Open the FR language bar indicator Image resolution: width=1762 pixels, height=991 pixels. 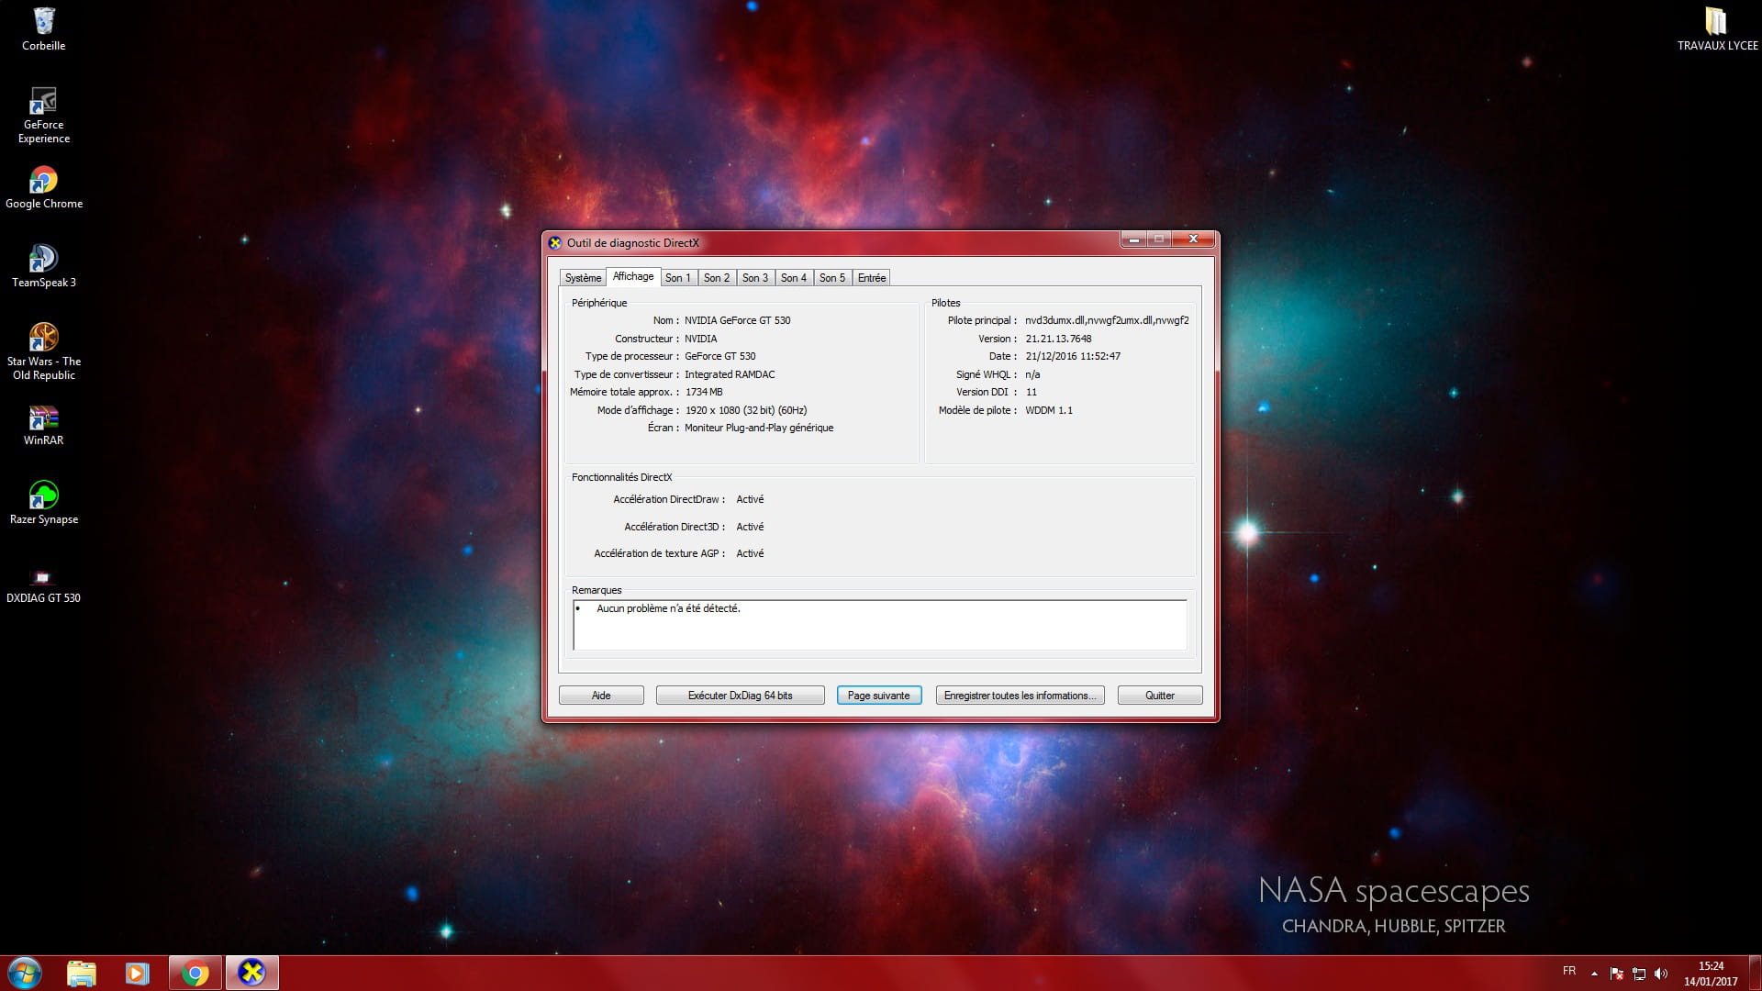tap(1569, 971)
